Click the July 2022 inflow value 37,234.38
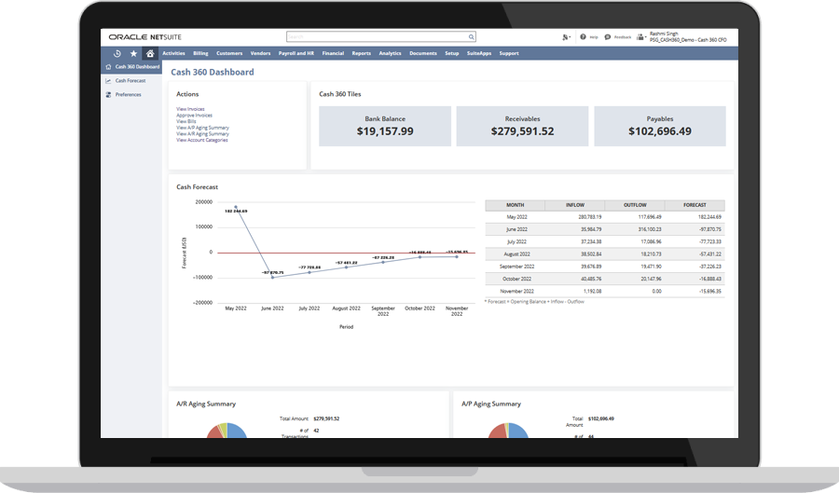 click(x=591, y=241)
